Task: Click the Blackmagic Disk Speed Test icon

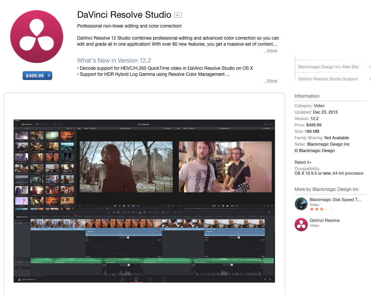Action: click(301, 204)
